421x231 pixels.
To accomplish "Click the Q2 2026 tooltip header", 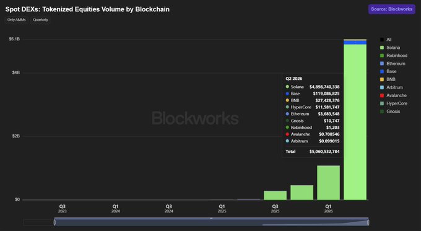I will click(293, 79).
